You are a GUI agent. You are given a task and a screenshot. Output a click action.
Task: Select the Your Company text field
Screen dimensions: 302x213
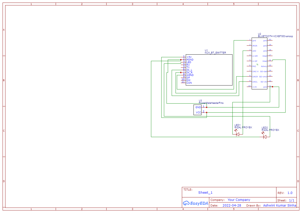tap(239, 200)
